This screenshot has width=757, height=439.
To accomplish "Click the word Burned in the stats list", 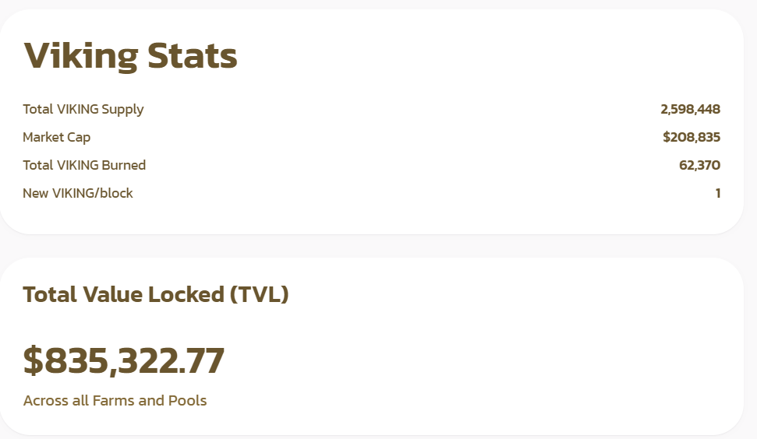I will [x=124, y=165].
